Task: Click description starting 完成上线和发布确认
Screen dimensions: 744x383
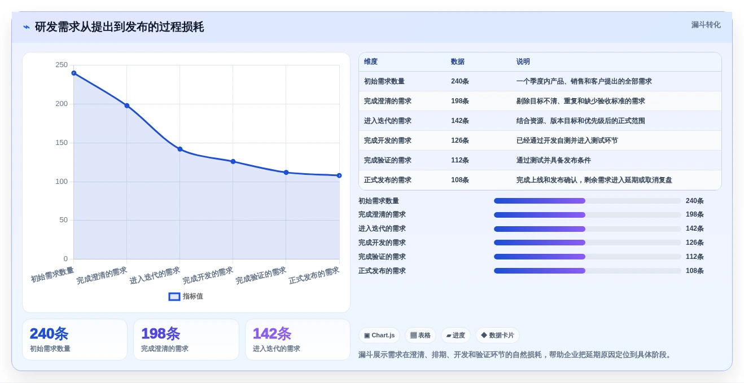Action: pos(594,180)
